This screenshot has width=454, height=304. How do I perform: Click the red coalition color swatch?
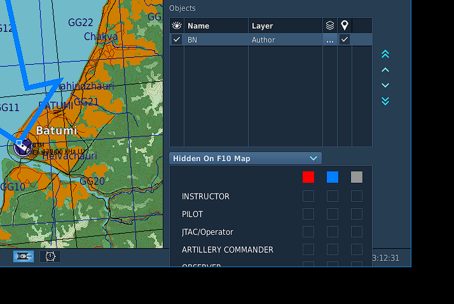(x=308, y=177)
